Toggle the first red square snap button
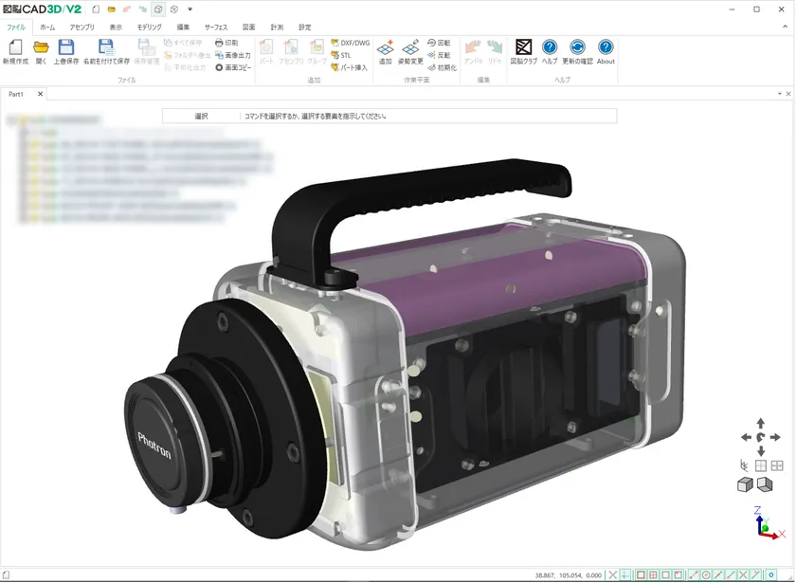The width and height of the screenshot is (796, 583). pyautogui.click(x=641, y=575)
